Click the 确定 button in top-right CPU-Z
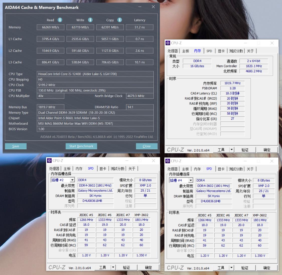This screenshot has height=275, width=282. (267, 149)
